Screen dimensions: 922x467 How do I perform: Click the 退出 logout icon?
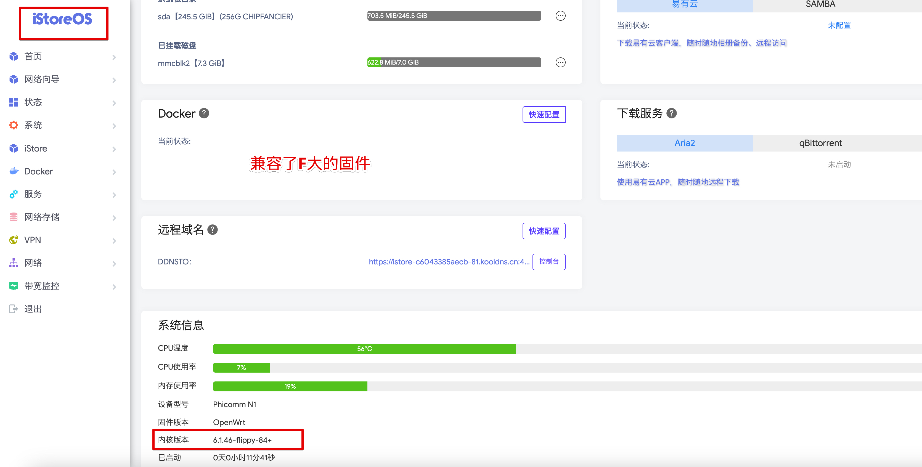(13, 308)
